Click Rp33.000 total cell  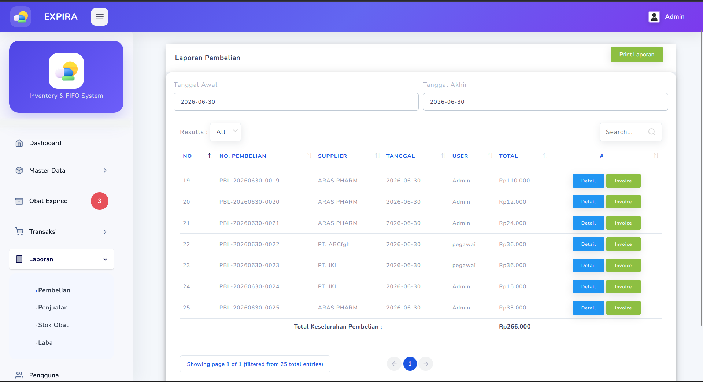click(x=513, y=308)
